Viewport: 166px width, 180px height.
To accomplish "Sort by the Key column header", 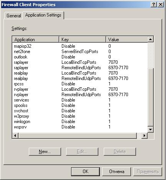I will 82,39.
